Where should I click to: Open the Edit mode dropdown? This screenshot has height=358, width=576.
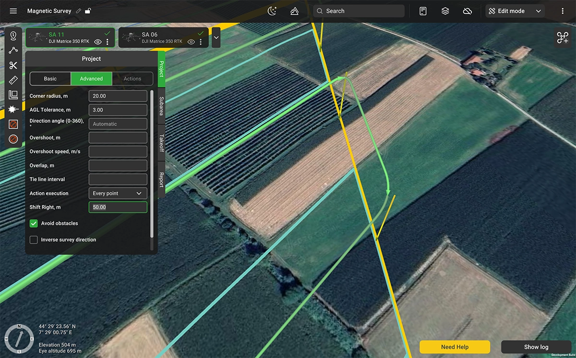coord(515,11)
